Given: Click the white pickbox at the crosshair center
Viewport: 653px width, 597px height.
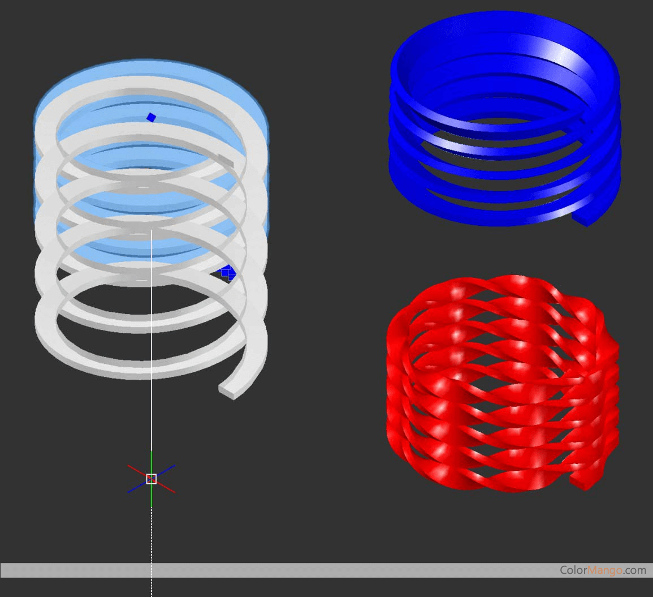Looking at the screenshot, I should (x=151, y=479).
